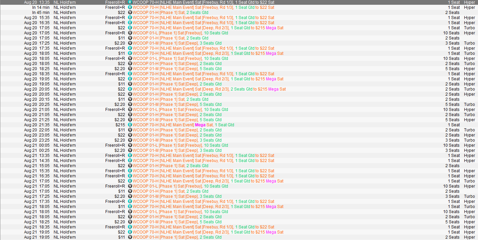The height and width of the screenshot is (240, 478).
Task: Click the tournament name in the Aug 20 17:25 row
Action: point(177,43)
